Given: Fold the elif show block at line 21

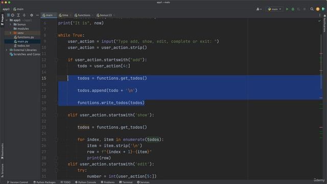Looking at the screenshot, I should 56,115.
